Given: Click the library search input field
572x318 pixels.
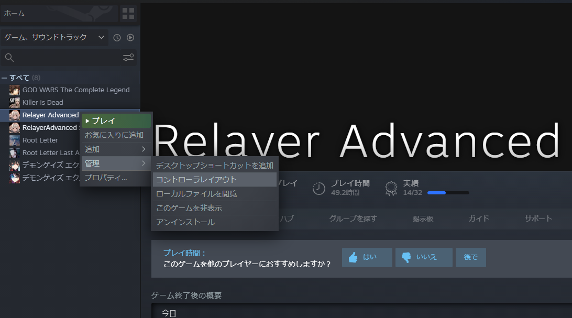Looking at the screenshot, I should tap(61, 57).
